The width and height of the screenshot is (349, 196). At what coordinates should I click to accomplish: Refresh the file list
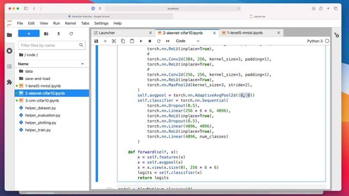(71, 34)
